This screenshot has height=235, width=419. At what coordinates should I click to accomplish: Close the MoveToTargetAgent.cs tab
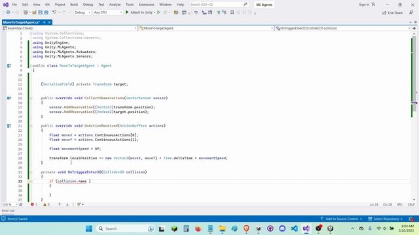click(x=50, y=22)
